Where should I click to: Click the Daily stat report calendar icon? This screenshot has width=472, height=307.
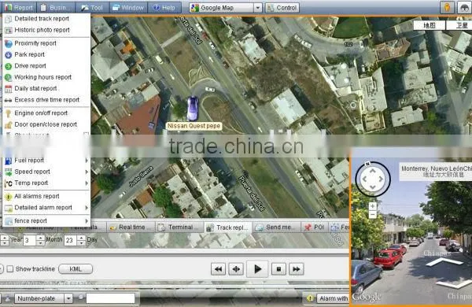pyautogui.click(x=9, y=89)
